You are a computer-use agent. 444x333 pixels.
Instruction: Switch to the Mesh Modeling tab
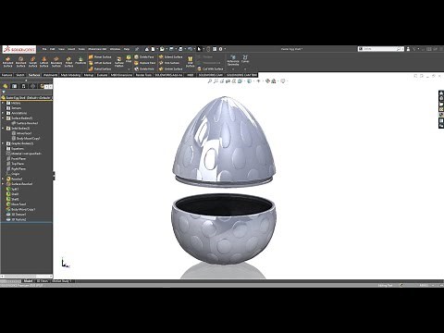70,75
